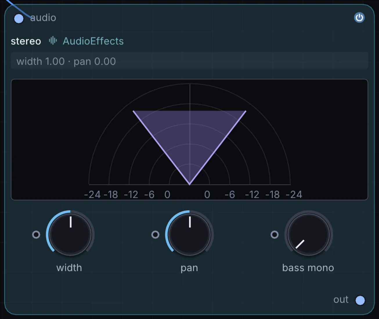Click the 'width 1.00 · pan 0.00' readout
This screenshot has width=379, height=319.
(x=189, y=61)
